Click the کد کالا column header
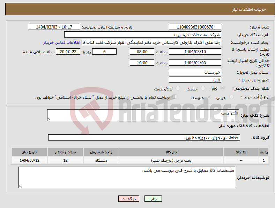Screen dimensions: 275x208 pyautogui.click(x=241, y=152)
